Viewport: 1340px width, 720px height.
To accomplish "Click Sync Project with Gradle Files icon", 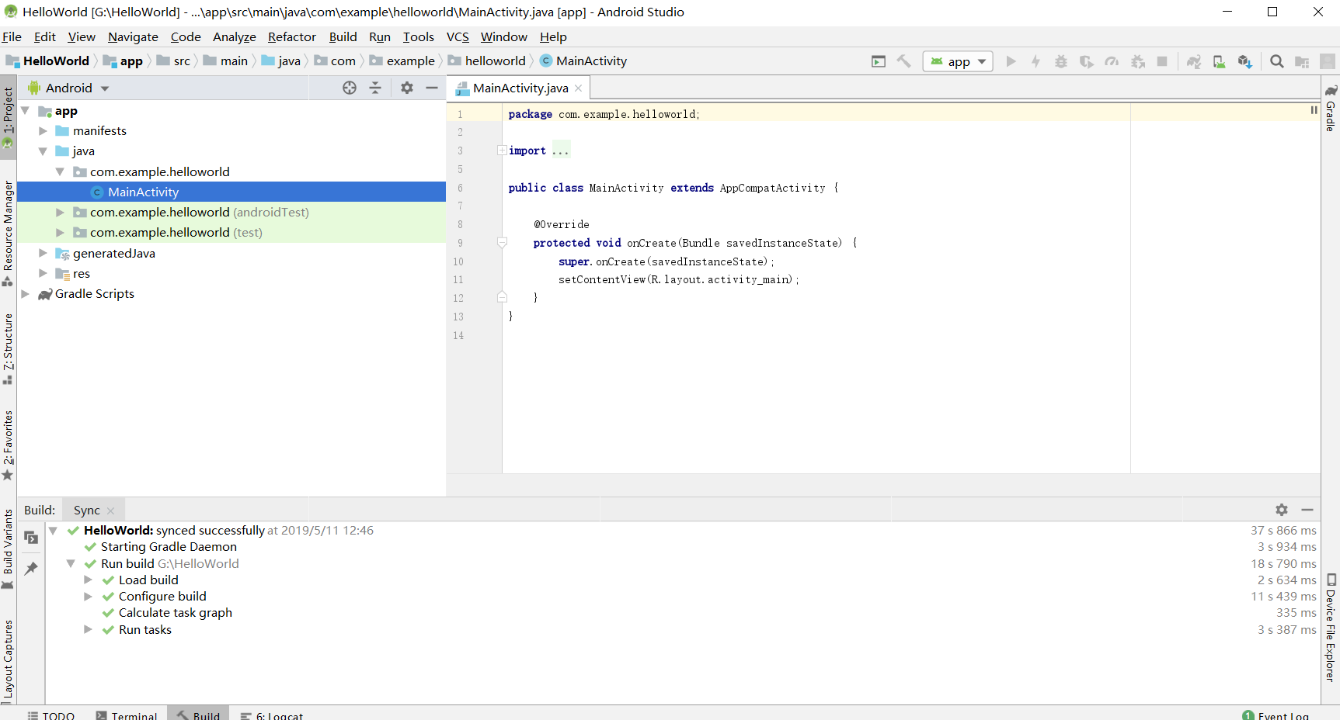I will pos(1194,61).
